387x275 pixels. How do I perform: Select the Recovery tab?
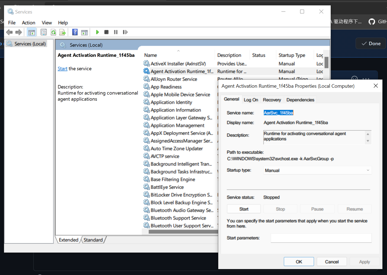pyautogui.click(x=272, y=100)
